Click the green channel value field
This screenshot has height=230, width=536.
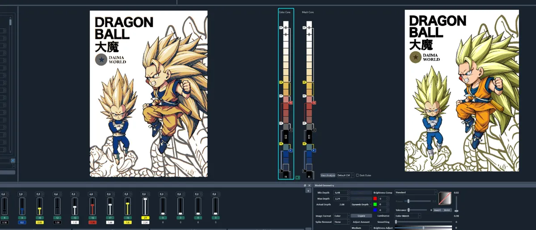pos(384,205)
